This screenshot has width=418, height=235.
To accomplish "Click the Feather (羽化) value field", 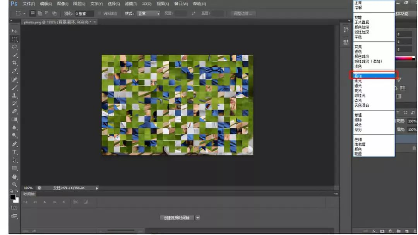I will 84,13.
